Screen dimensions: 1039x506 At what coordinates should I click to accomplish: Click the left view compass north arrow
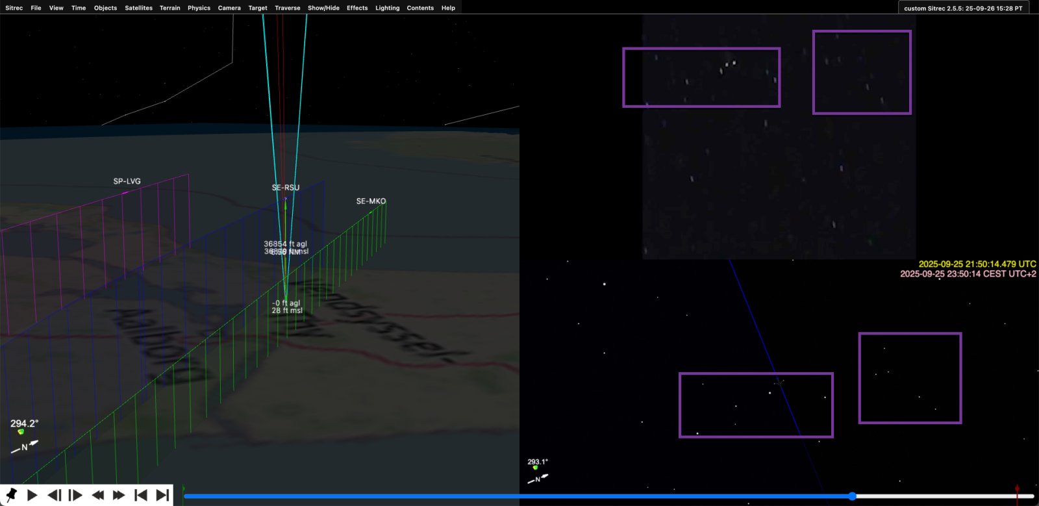tap(25, 446)
